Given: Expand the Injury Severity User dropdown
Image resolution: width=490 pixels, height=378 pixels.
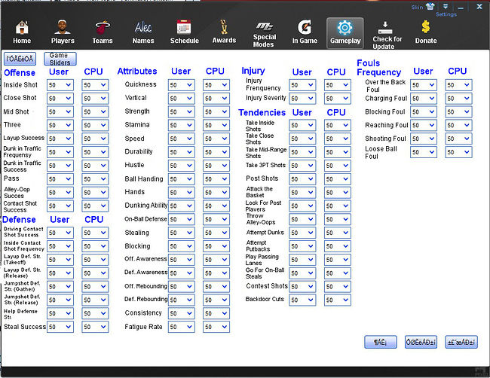Looking at the screenshot, I should (x=302, y=99).
